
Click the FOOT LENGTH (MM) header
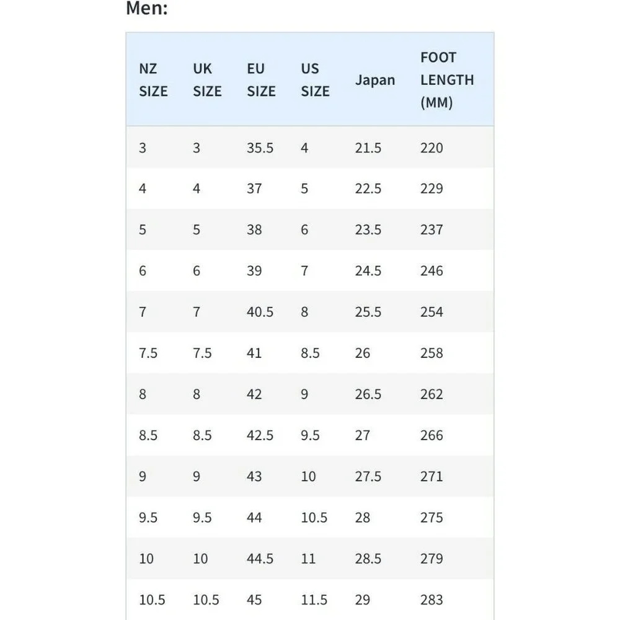[447, 80]
